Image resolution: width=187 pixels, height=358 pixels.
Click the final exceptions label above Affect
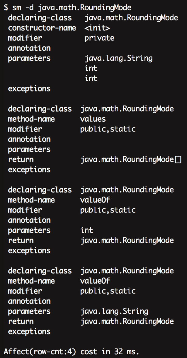(x=29, y=331)
